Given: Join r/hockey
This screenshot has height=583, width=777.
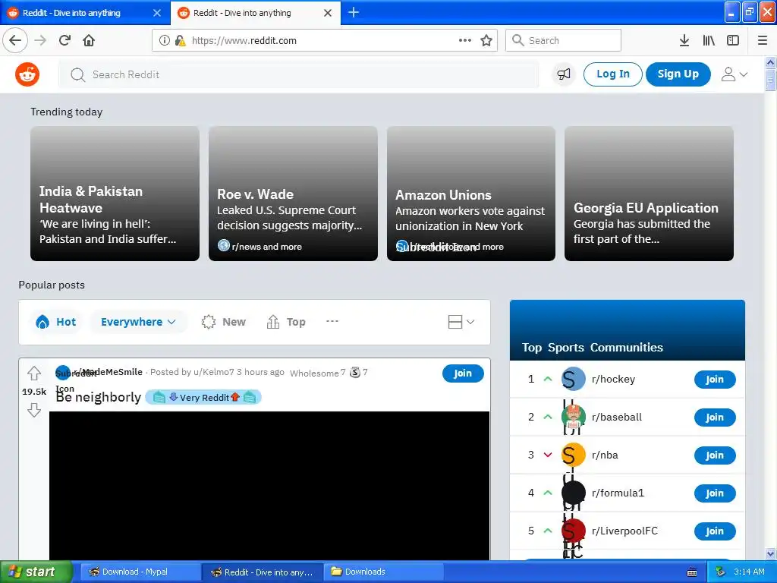Looking at the screenshot, I should coord(715,380).
